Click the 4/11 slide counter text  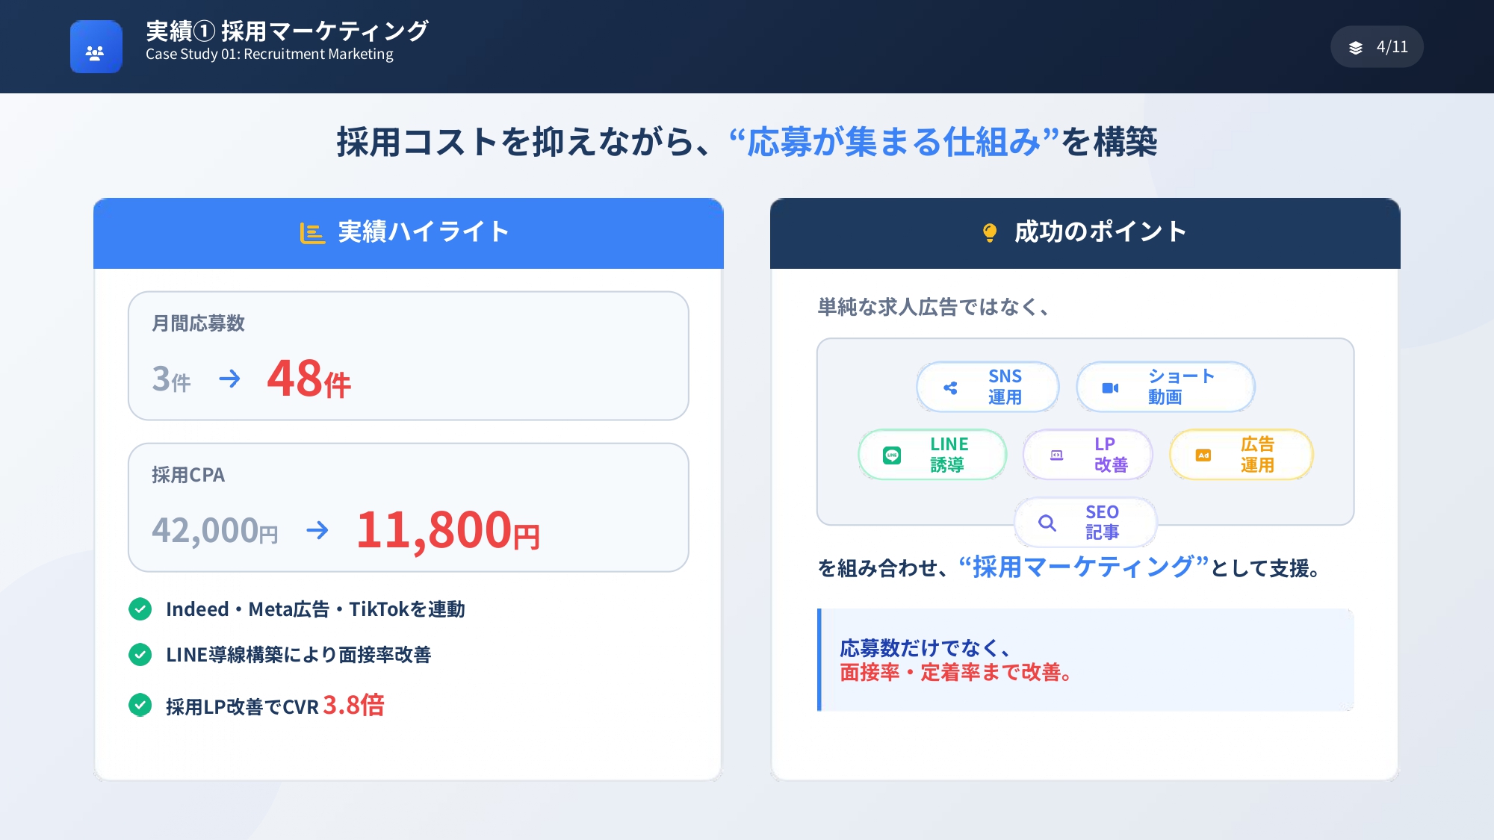click(x=1392, y=47)
